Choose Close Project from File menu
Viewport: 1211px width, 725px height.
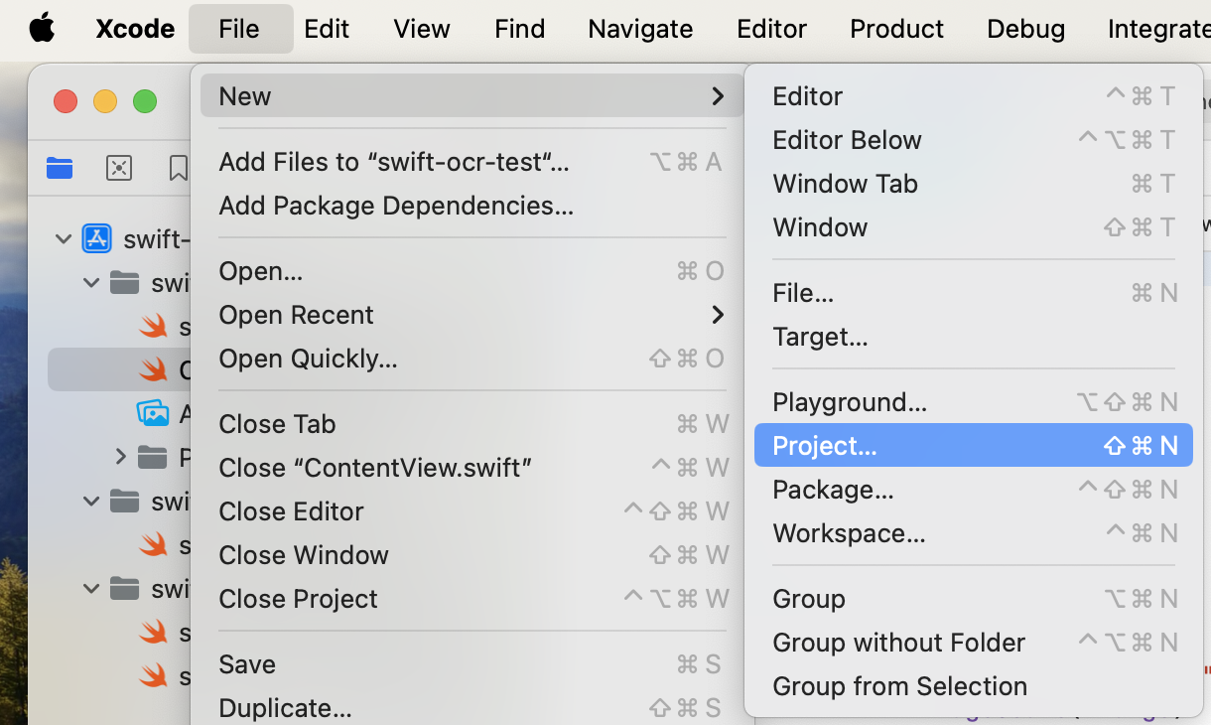[x=298, y=599]
